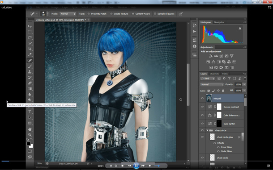
Task: Open the Adjustments panel options menu
Action: pos(244,47)
